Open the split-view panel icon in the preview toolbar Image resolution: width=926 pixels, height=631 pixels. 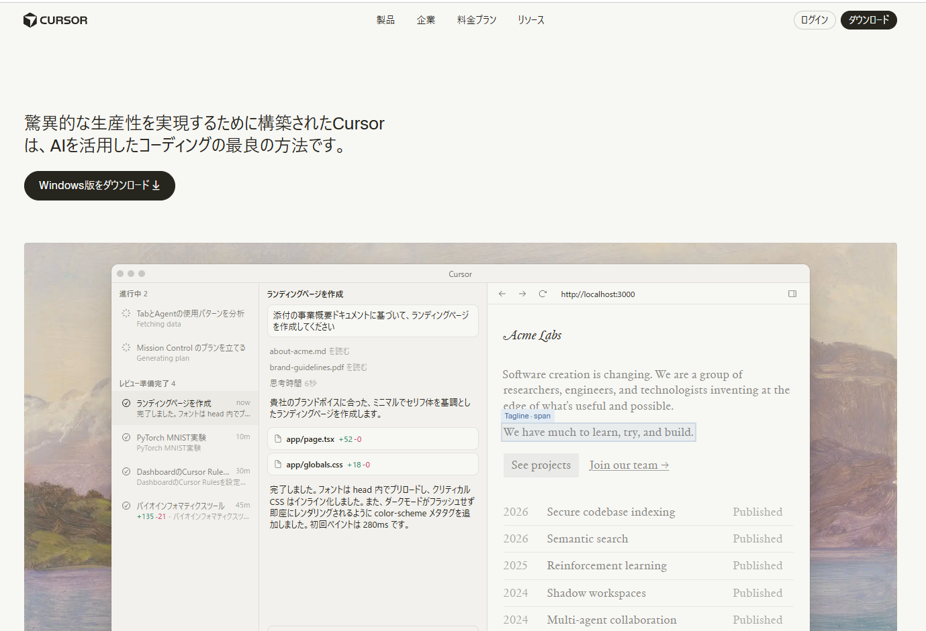click(x=792, y=294)
